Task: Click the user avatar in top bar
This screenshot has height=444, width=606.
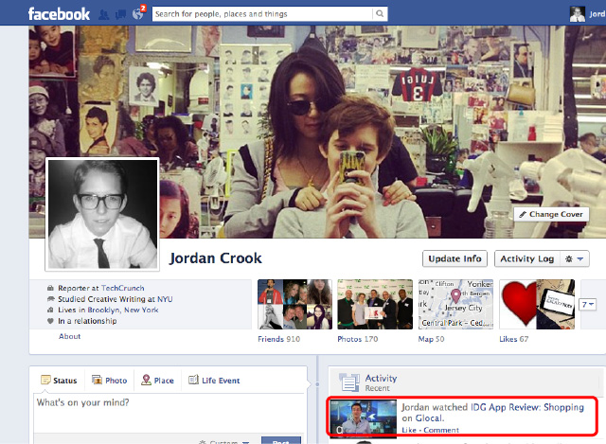Action: pyautogui.click(x=577, y=14)
